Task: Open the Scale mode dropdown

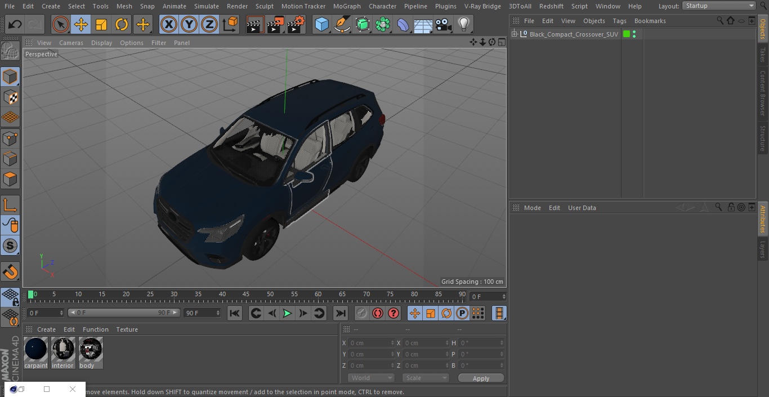Action: (x=426, y=378)
